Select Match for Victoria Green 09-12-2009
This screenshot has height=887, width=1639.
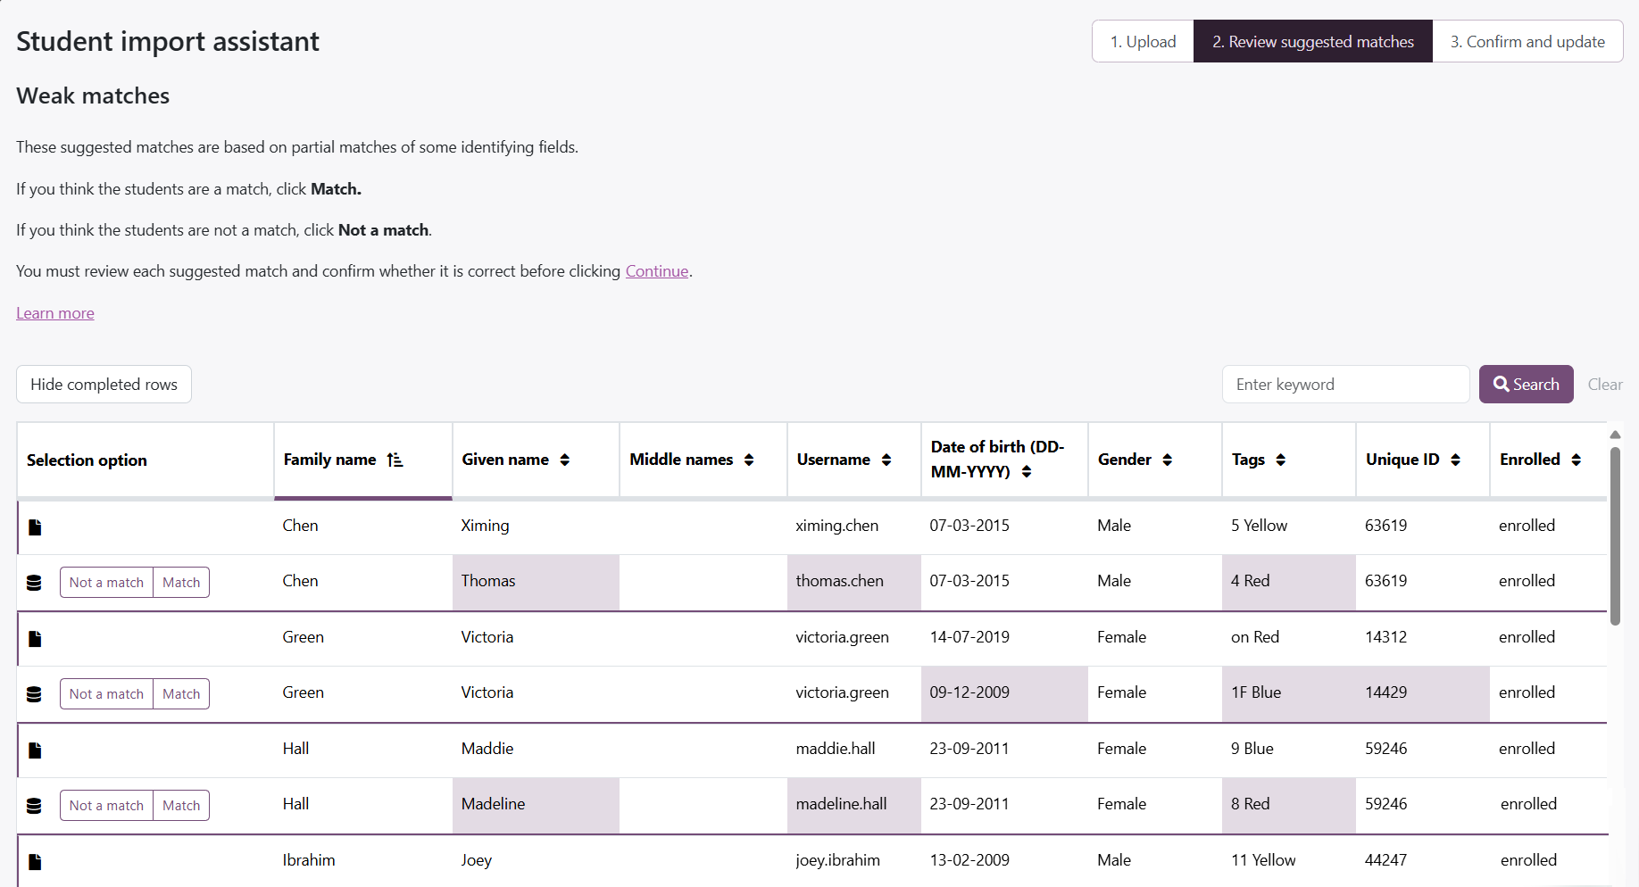[x=181, y=694]
